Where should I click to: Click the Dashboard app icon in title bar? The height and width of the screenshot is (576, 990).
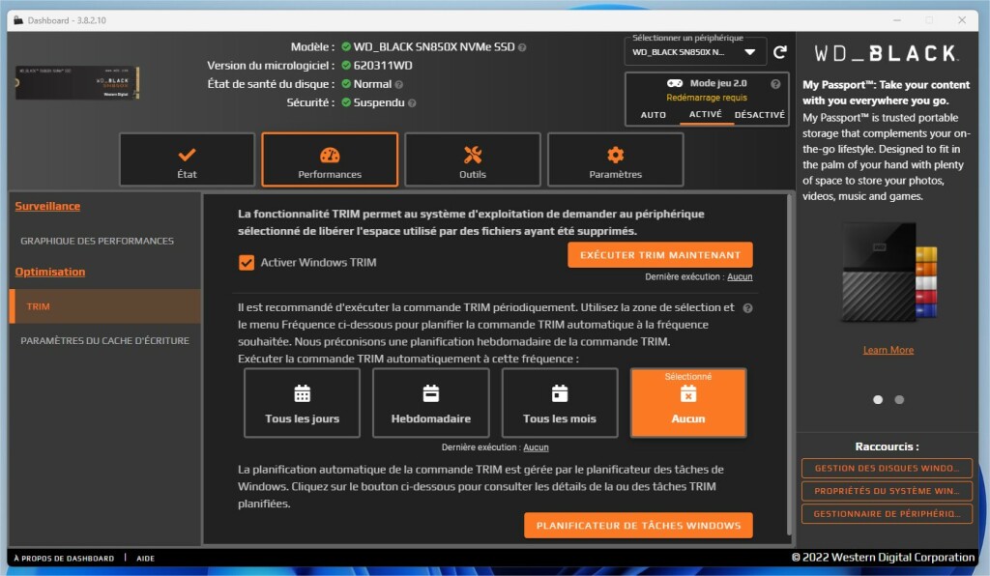click(18, 20)
